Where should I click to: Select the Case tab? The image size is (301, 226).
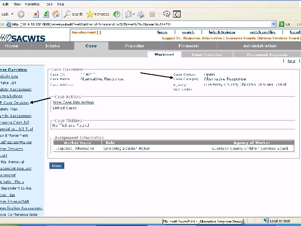tap(91, 46)
